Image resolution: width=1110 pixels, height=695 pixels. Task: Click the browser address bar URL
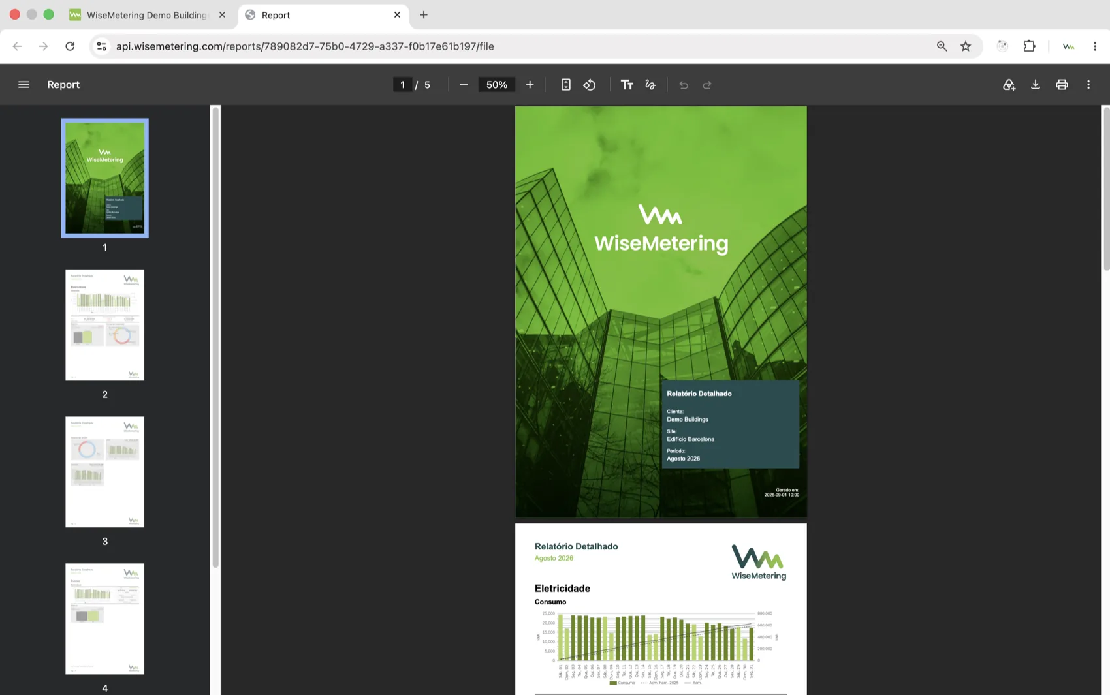point(305,46)
